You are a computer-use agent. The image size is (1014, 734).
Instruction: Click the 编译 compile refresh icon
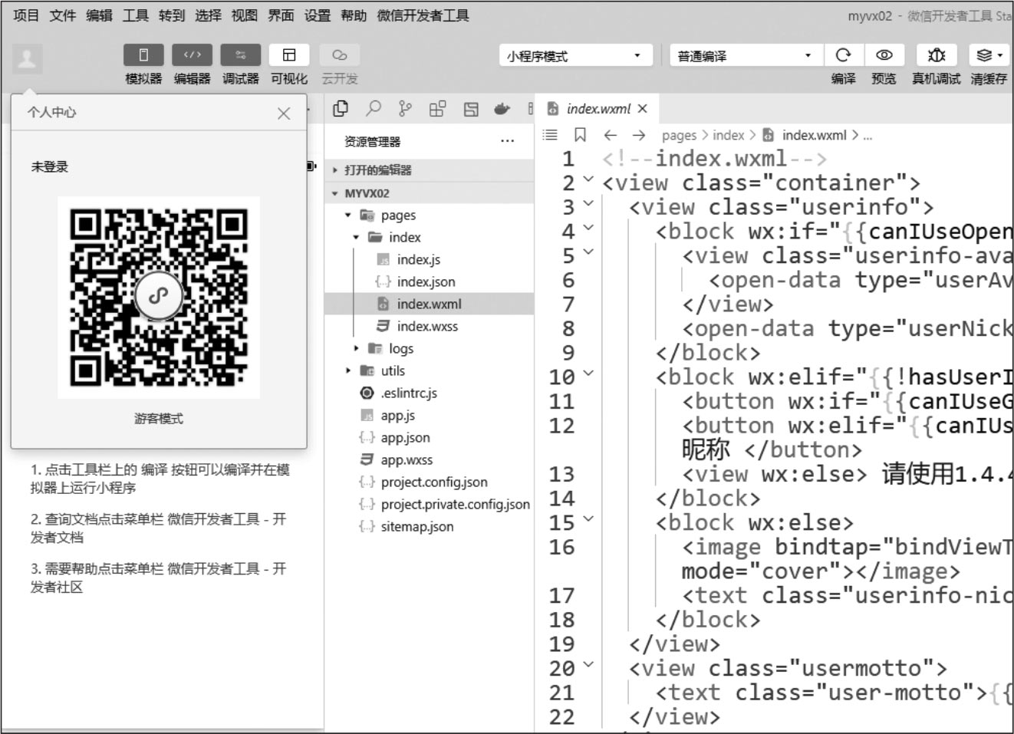tap(843, 55)
